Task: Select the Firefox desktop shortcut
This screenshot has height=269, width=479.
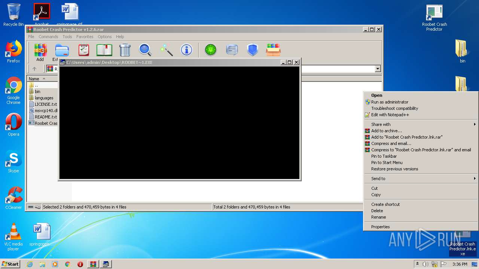Action: 13,52
